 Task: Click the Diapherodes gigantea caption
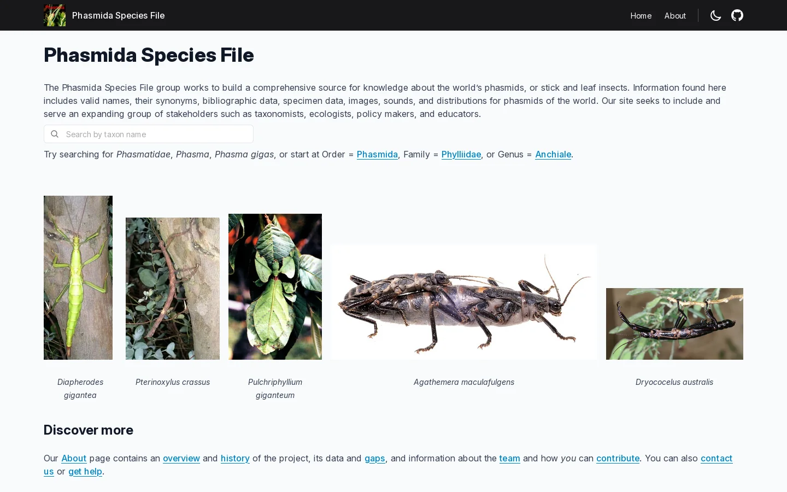pos(80,388)
